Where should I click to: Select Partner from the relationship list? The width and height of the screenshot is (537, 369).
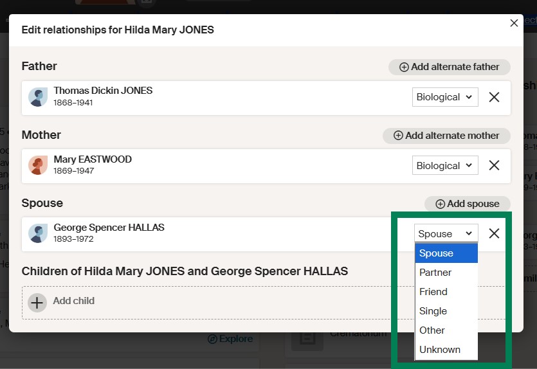pos(435,273)
